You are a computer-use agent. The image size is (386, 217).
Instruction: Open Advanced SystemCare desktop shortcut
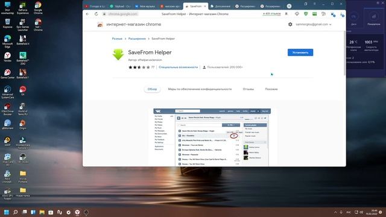[x=7, y=92]
